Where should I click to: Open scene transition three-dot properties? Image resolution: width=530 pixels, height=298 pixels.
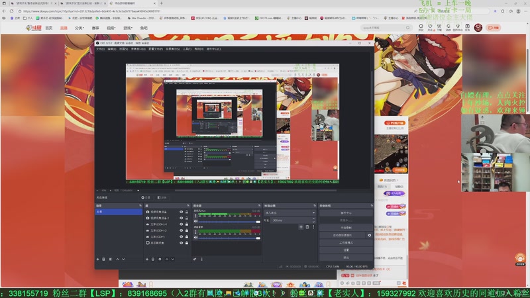(313, 227)
